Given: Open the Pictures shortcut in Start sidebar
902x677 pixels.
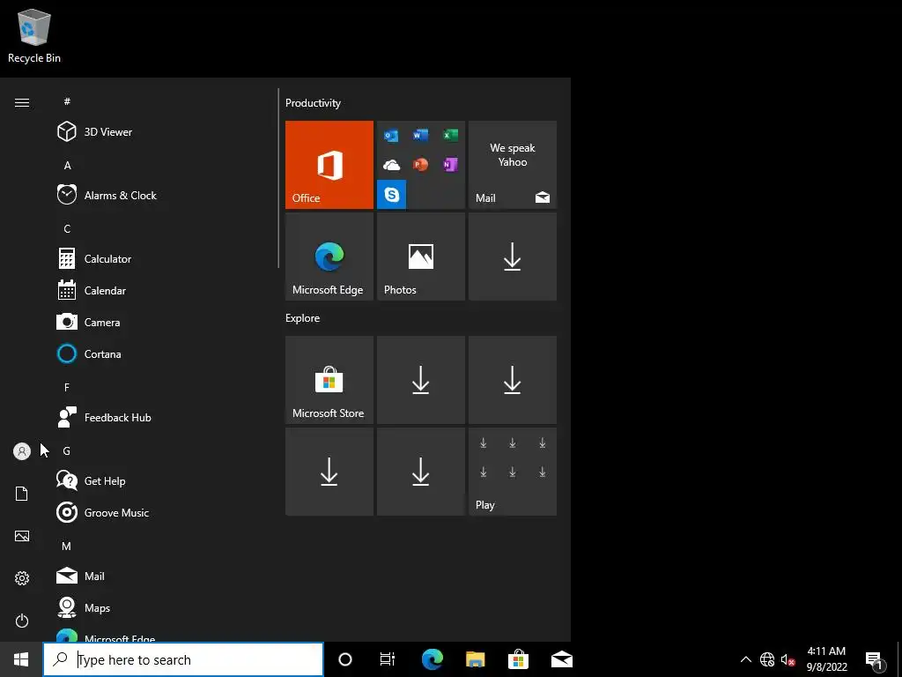Looking at the screenshot, I should (22, 536).
